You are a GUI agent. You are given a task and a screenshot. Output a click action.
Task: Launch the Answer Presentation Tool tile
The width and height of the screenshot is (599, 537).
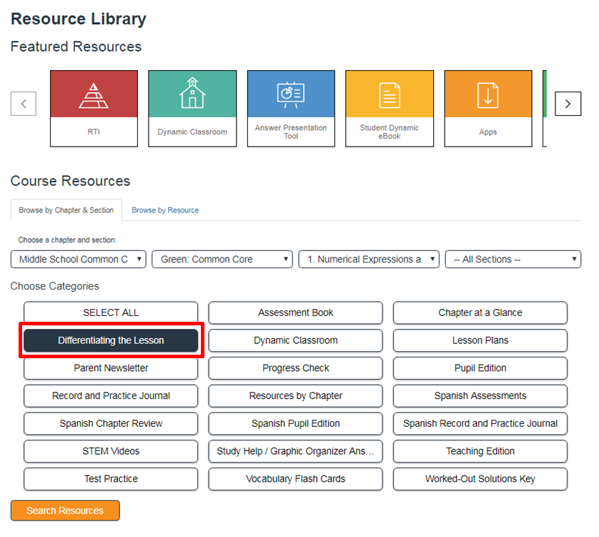coord(291,108)
